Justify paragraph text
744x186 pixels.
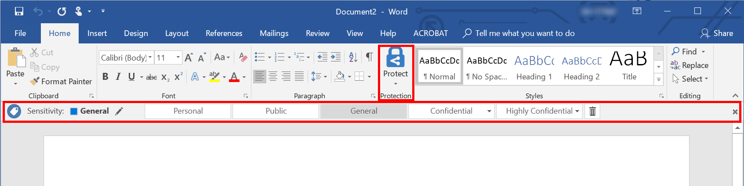coord(299,77)
